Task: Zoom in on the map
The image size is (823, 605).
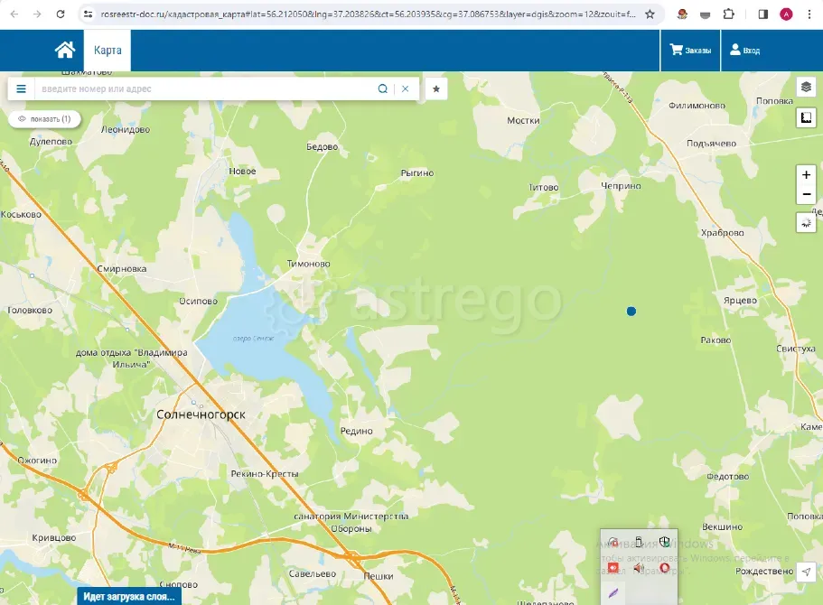Action: point(807,174)
